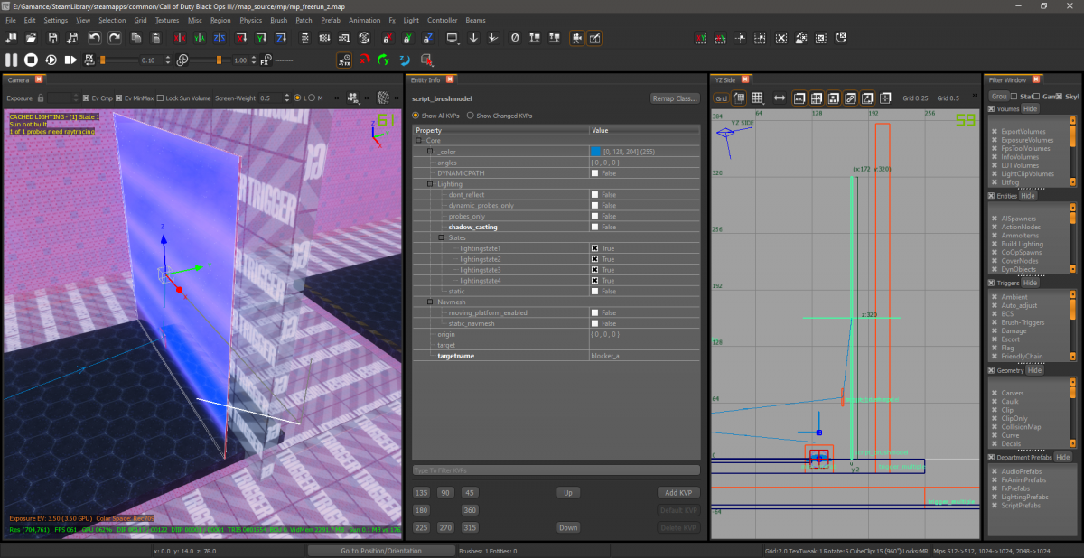1084x558 pixels.
Task: Click the Type To Filter KVPs input field
Action: tap(556, 469)
